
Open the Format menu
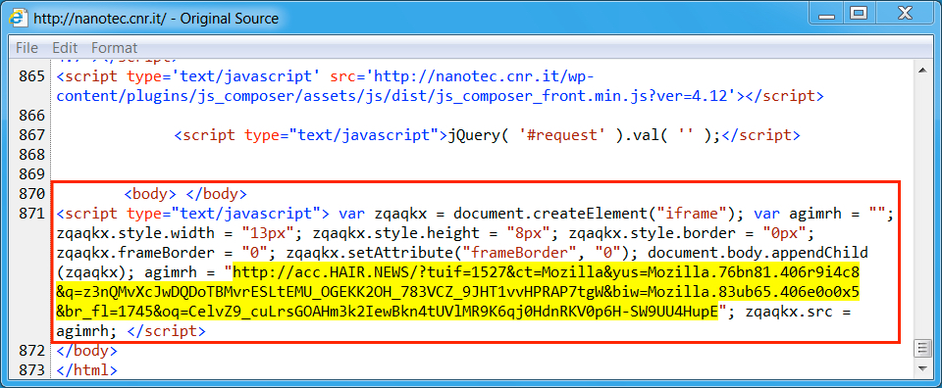coord(114,47)
